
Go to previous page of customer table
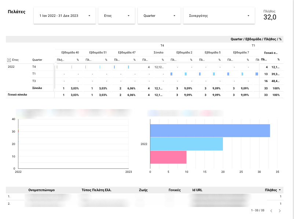click(x=271, y=211)
